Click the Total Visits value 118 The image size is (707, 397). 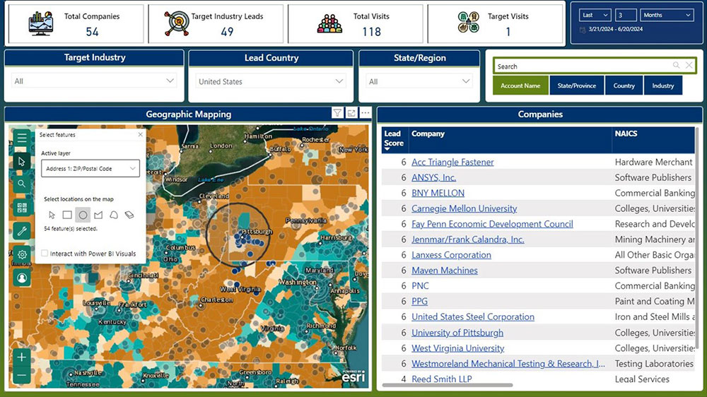[372, 32]
